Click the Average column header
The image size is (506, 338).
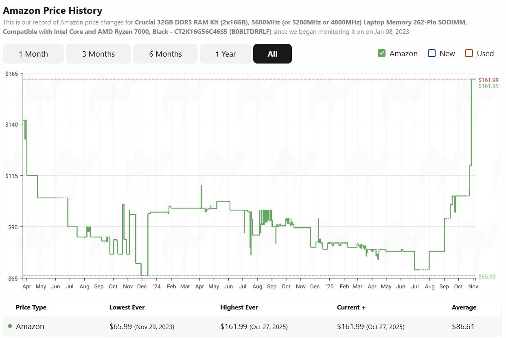(464, 307)
